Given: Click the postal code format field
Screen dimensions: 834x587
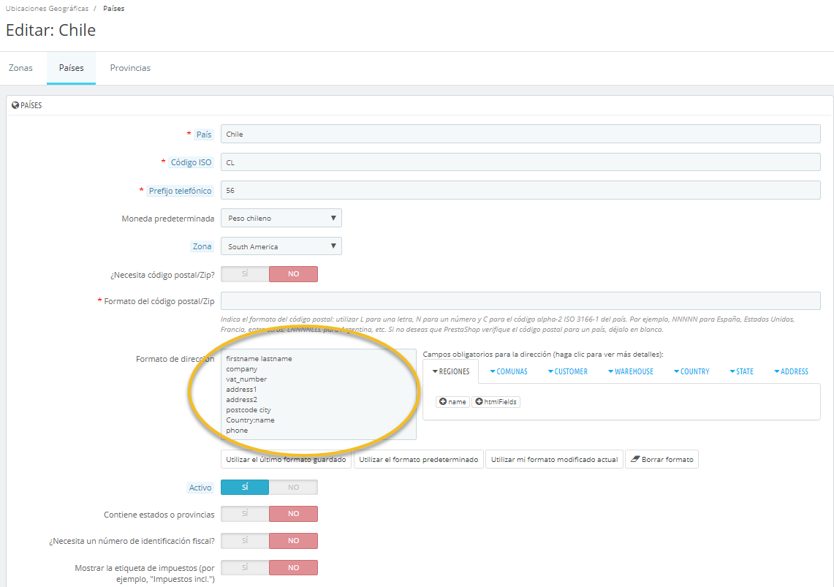Looking at the screenshot, I should pos(520,301).
